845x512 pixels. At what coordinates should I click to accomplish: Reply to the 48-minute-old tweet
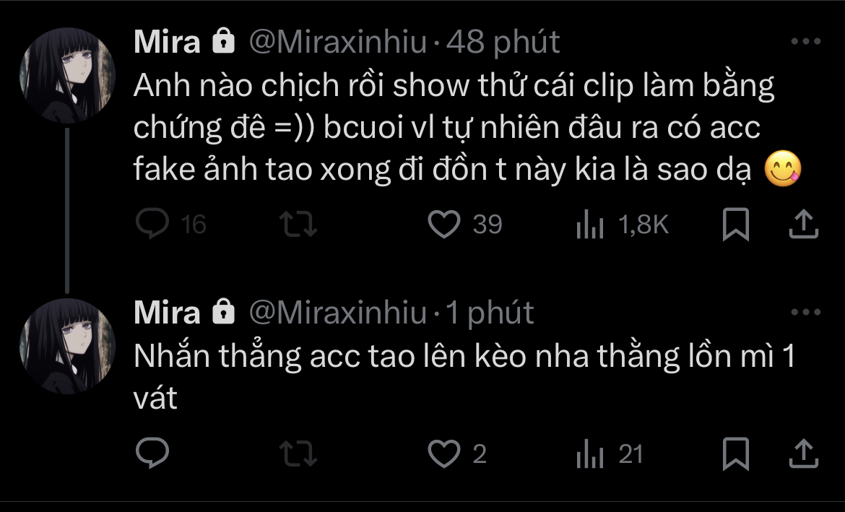pos(152,225)
